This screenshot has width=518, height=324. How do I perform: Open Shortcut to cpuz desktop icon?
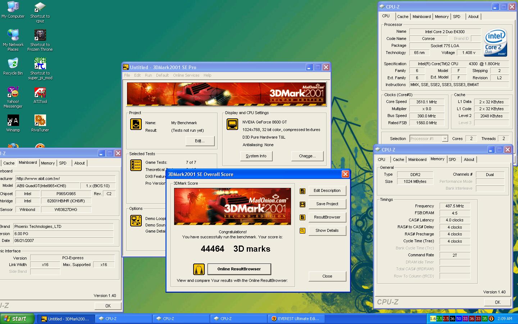coord(40,12)
